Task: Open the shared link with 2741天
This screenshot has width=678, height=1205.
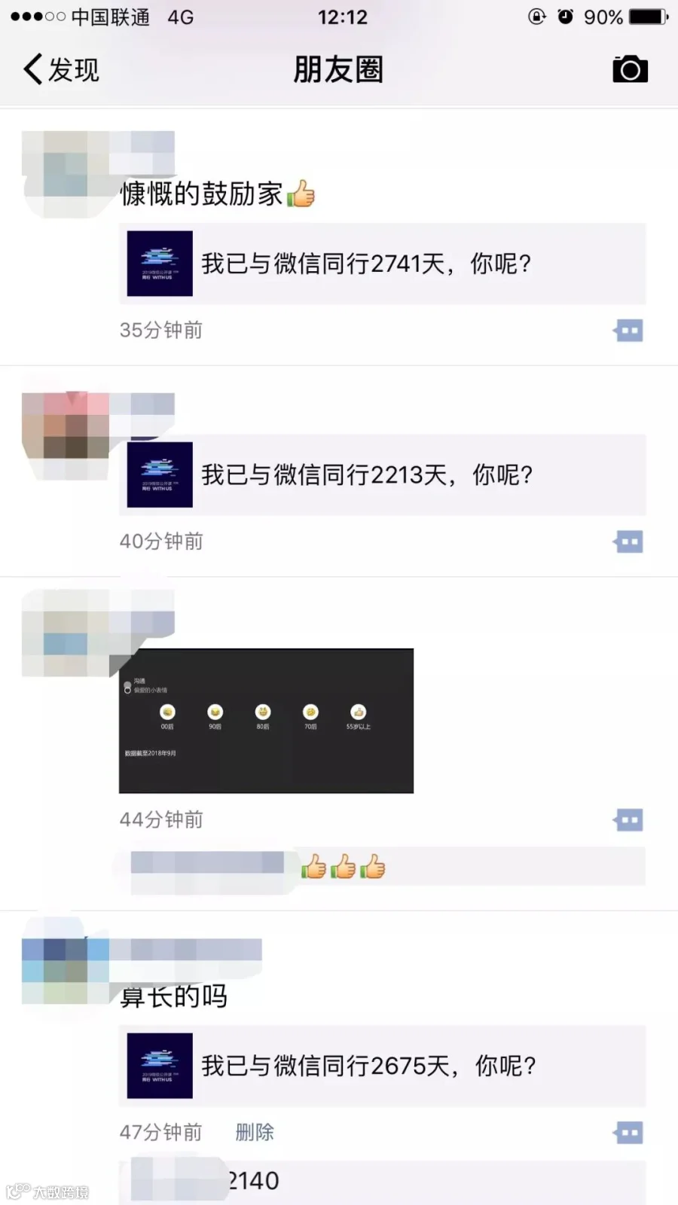Action: click(x=383, y=264)
